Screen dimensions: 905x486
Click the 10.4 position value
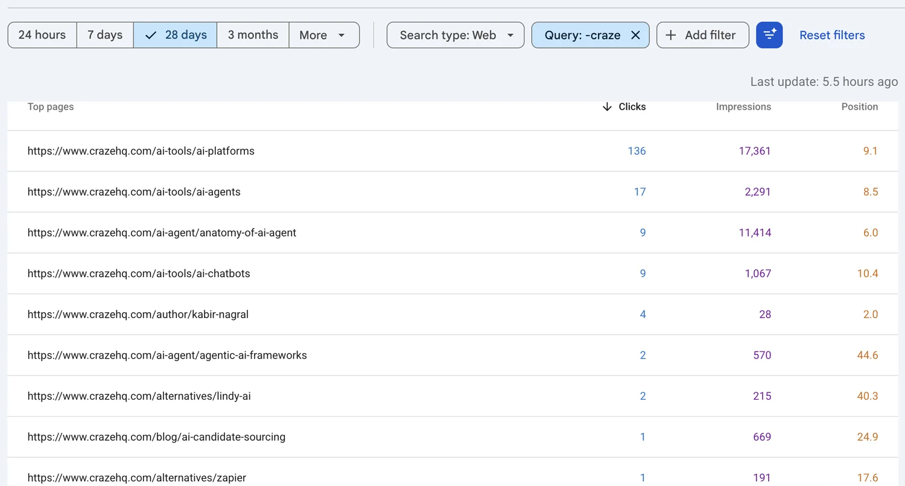pyautogui.click(x=868, y=273)
